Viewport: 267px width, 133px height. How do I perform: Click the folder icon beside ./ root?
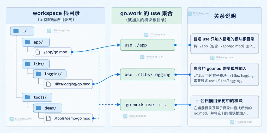(x=16, y=31)
